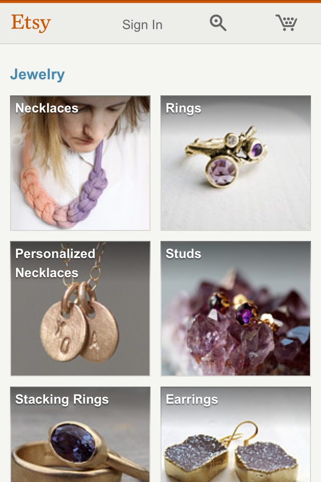The image size is (321, 482).
Task: Open the Personalized Necklaces tile
Action: (80, 309)
